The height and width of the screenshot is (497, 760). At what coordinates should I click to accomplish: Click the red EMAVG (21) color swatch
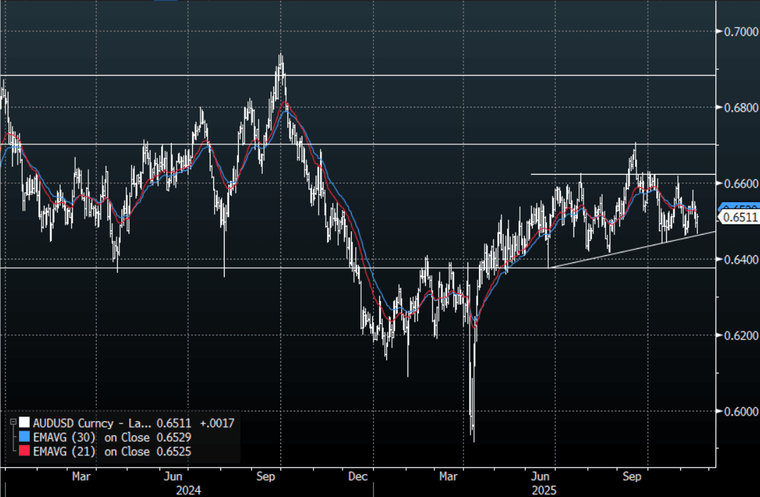pos(25,451)
